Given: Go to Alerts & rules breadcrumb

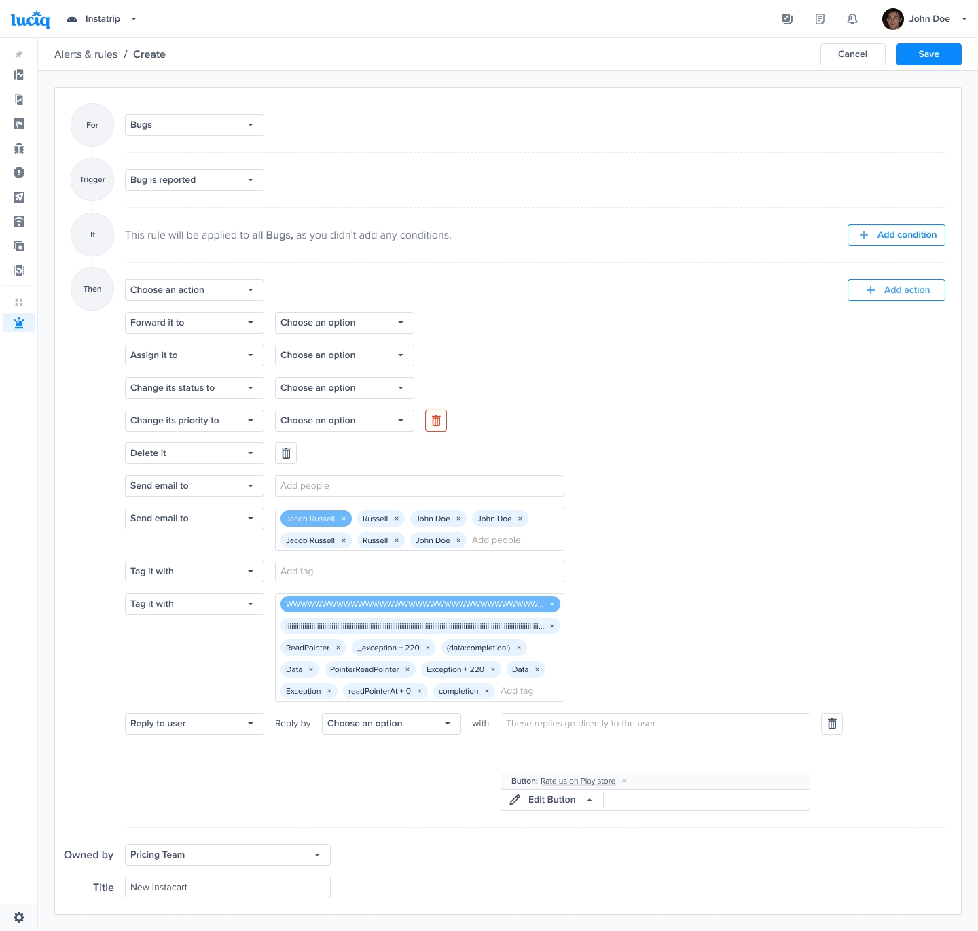Looking at the screenshot, I should coord(86,54).
